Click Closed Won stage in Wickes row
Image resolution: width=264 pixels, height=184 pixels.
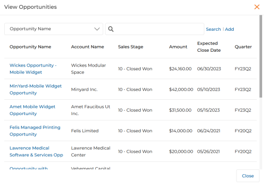tap(135, 69)
